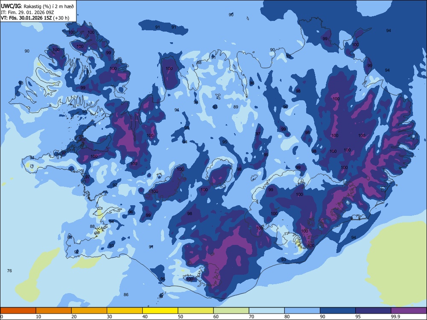Viewport: 427px width, 320px height.
Task: Click the legend tick label '99.9'
Action: click(395, 317)
